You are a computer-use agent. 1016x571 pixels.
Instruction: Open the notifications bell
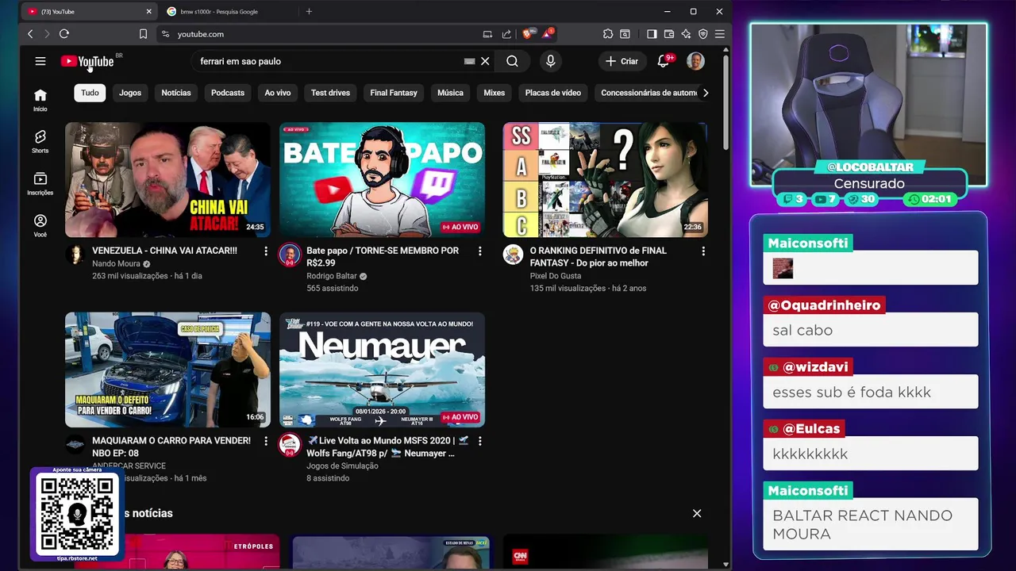coord(663,61)
